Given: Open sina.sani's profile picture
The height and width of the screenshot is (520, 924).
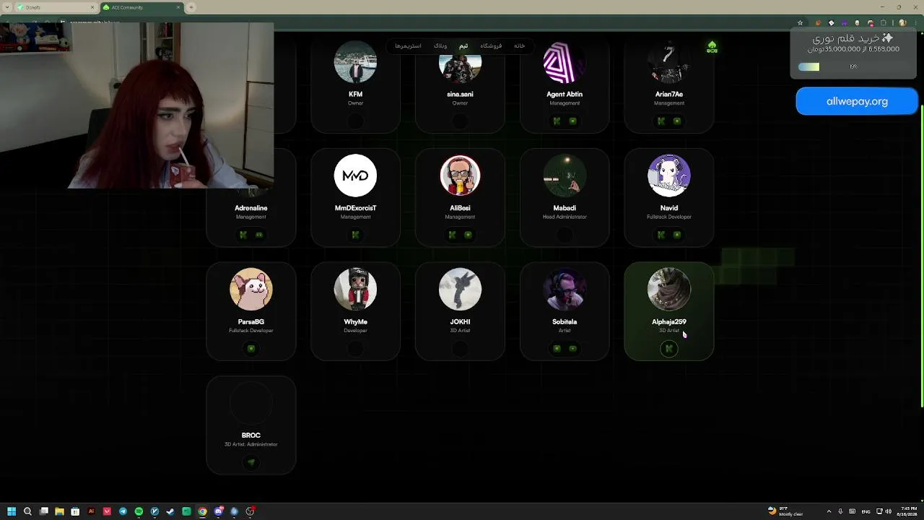Looking at the screenshot, I should tap(460, 62).
